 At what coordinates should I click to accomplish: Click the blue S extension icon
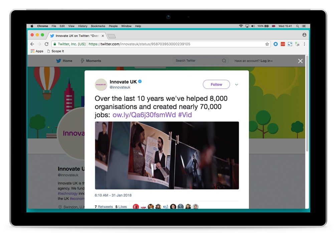point(290,44)
